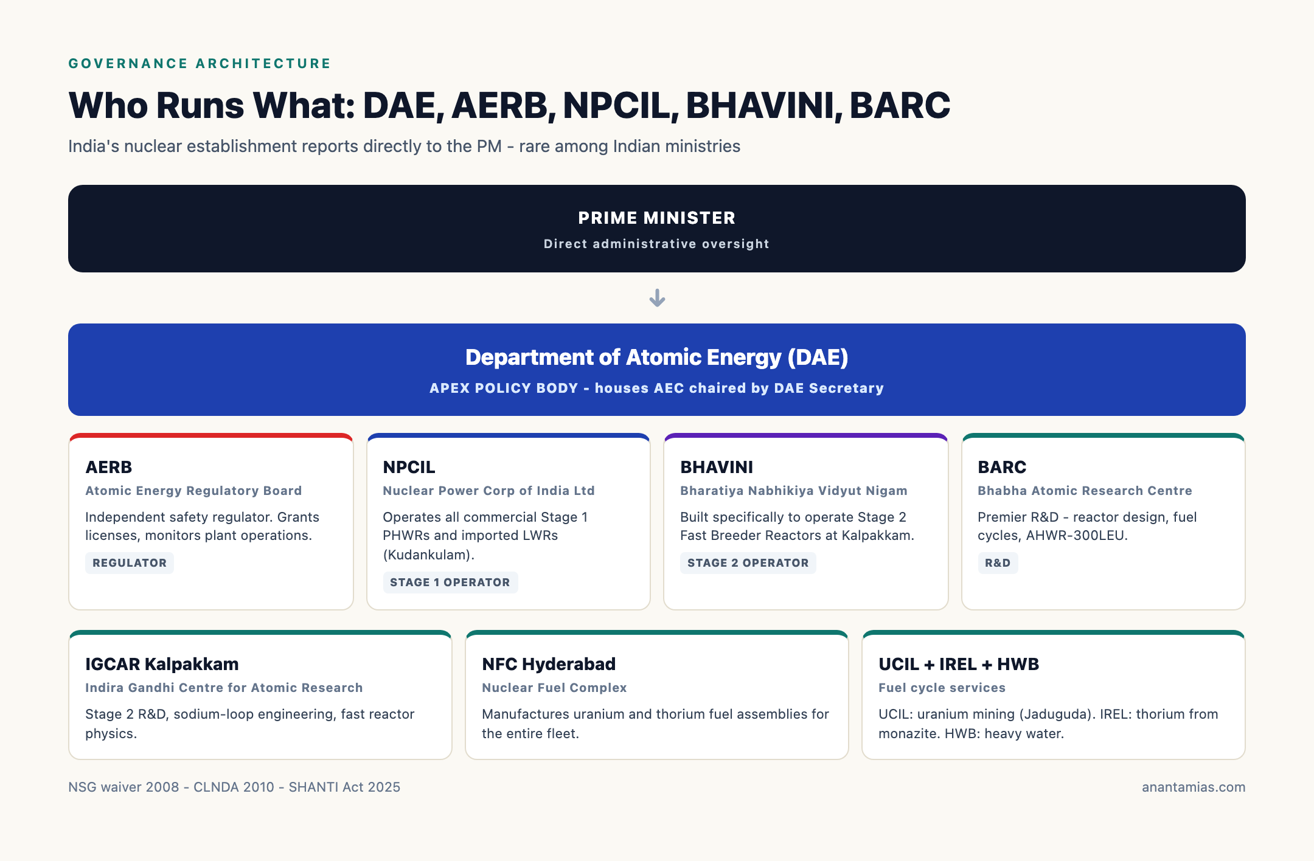This screenshot has width=1314, height=861.
Task: Click the 'Nuclear Fuel Complex' subtitle
Action: click(554, 688)
